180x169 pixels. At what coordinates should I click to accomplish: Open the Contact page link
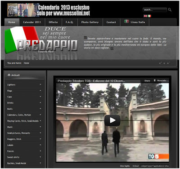pos(111,22)
